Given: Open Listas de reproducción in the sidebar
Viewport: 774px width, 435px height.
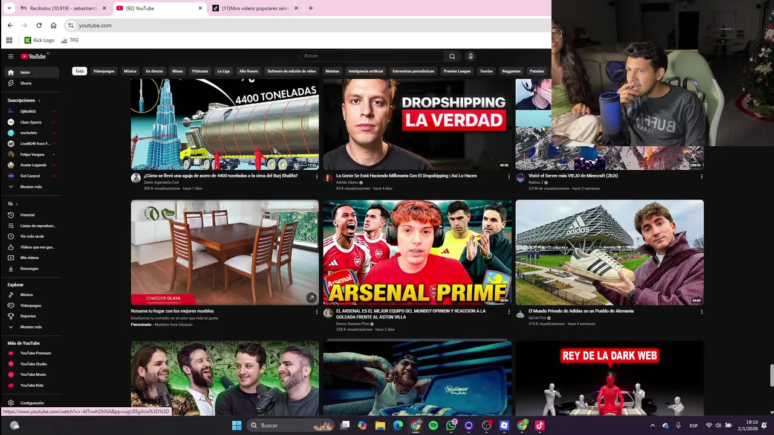Looking at the screenshot, I should pyautogui.click(x=32, y=225).
